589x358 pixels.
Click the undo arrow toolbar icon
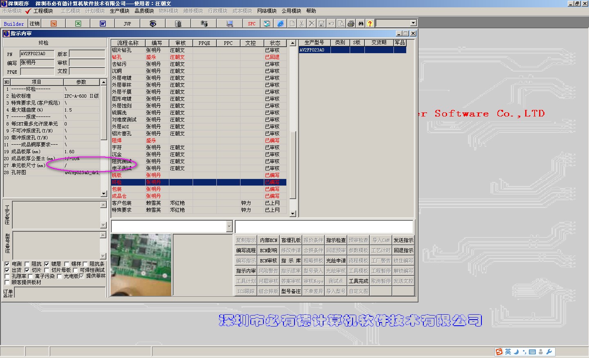331,24
